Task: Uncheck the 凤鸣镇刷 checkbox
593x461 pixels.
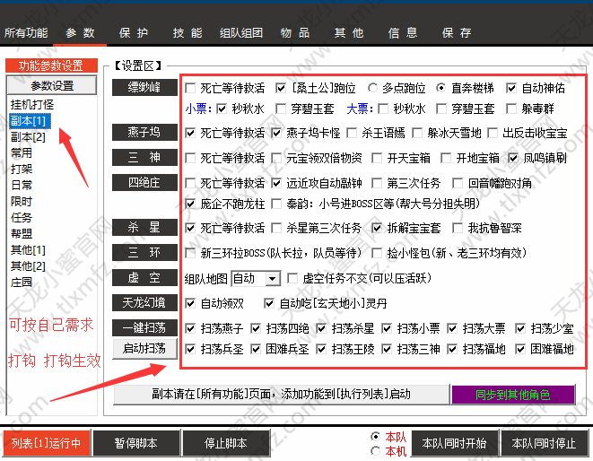Action: click(x=513, y=158)
